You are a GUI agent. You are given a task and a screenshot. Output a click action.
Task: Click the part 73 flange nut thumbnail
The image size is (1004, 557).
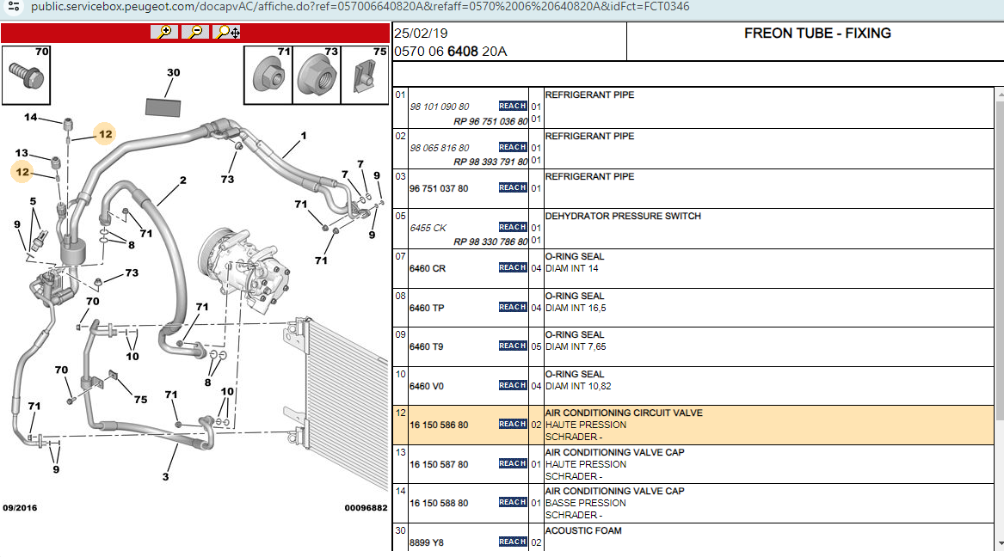click(317, 75)
